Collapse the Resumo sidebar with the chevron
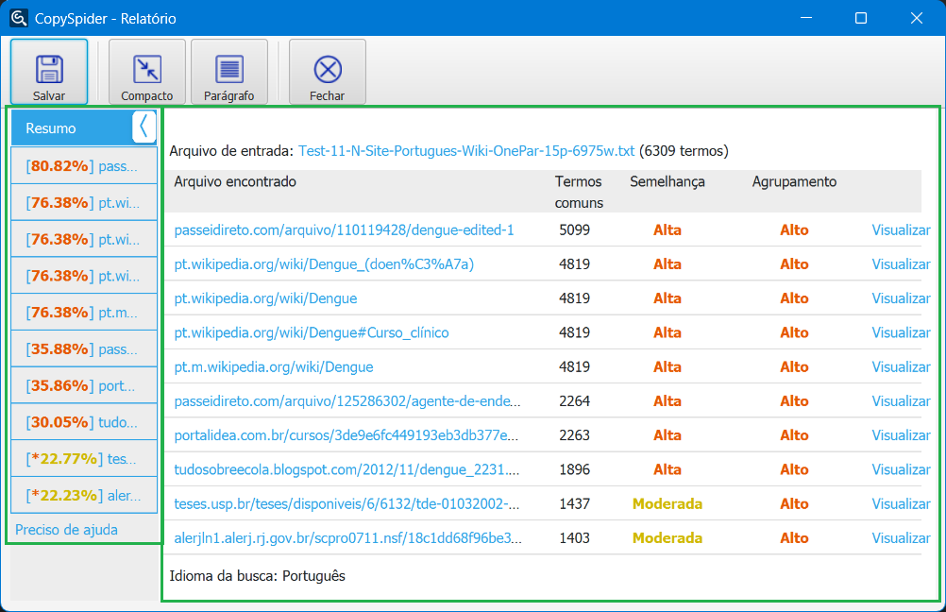Image resolution: width=946 pixels, height=612 pixels. (x=144, y=127)
